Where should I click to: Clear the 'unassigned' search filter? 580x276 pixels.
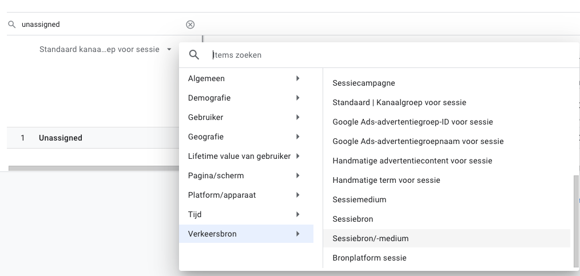(190, 25)
